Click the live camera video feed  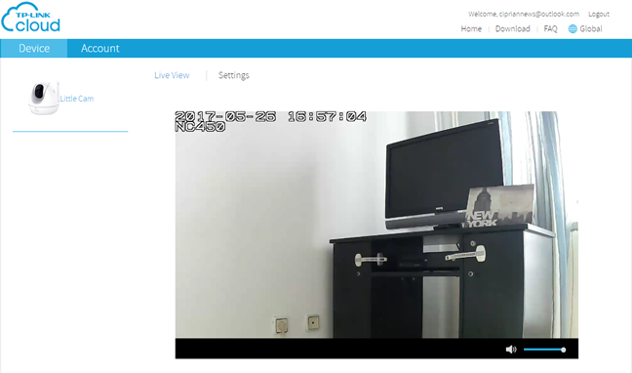(x=376, y=225)
